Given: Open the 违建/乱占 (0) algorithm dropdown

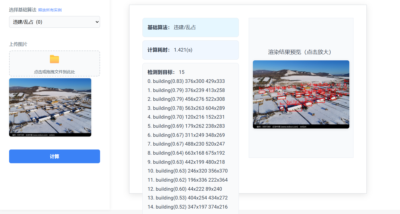Looking at the screenshot, I should [54, 22].
